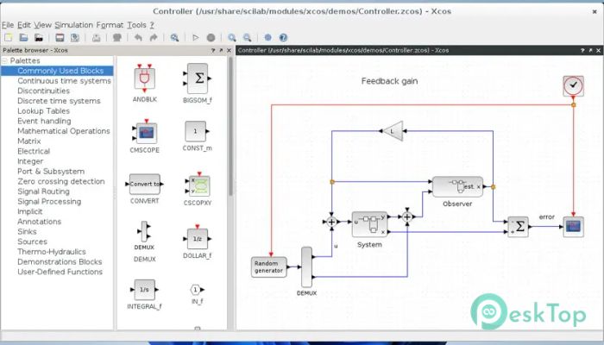
Task: Open the Simulation menu
Action: click(x=74, y=25)
